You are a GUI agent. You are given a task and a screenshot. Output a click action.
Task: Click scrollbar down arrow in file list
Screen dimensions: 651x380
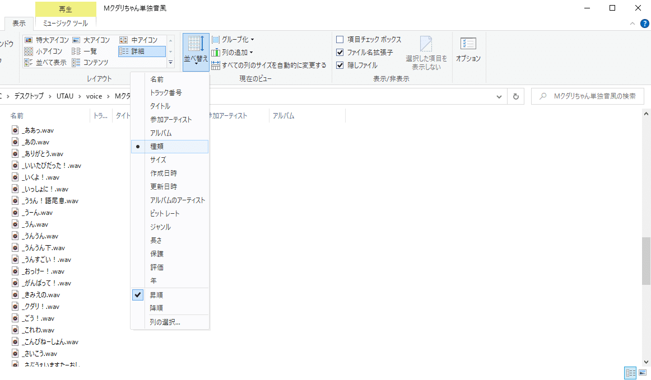[646, 362]
